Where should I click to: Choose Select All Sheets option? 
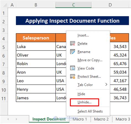coord(90,111)
